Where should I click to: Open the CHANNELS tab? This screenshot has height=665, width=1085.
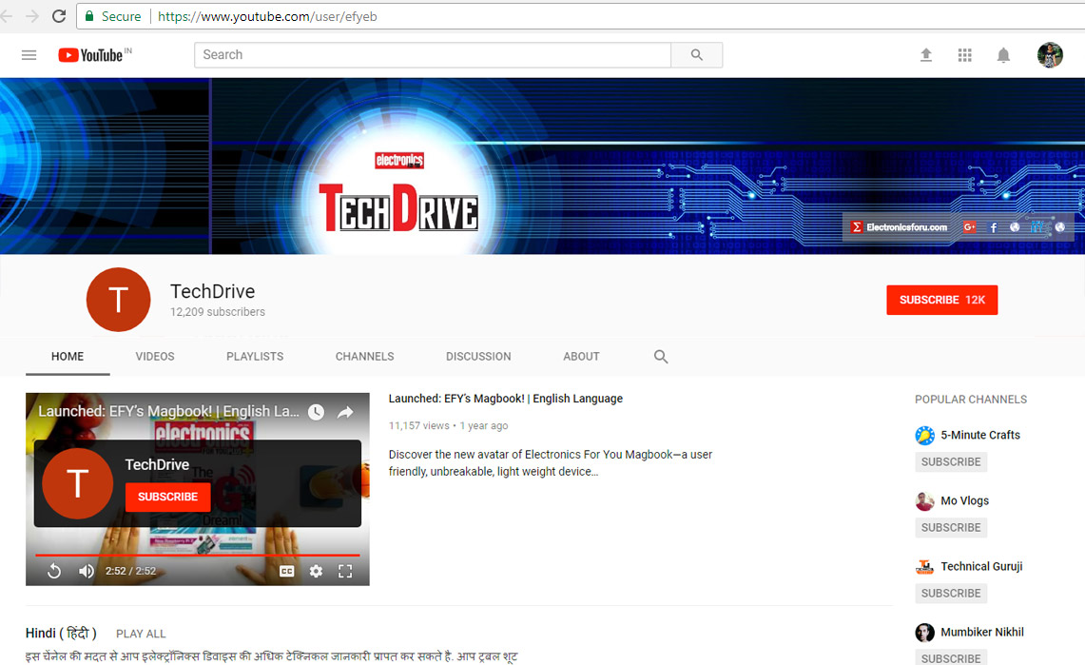364,357
